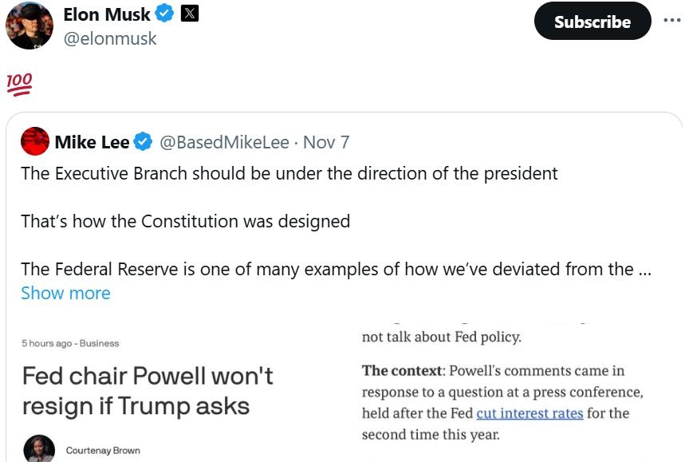Click the quoted tweet's Executive Branch text

point(289,173)
